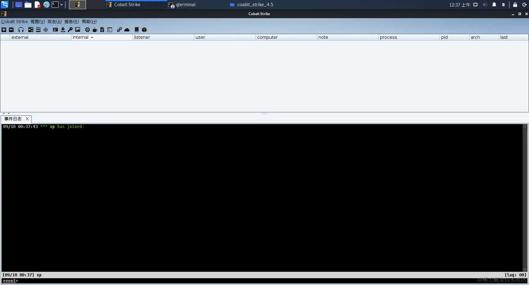Click the minus icon to disconnect from team server
529x285 pixels.
pos(11,30)
